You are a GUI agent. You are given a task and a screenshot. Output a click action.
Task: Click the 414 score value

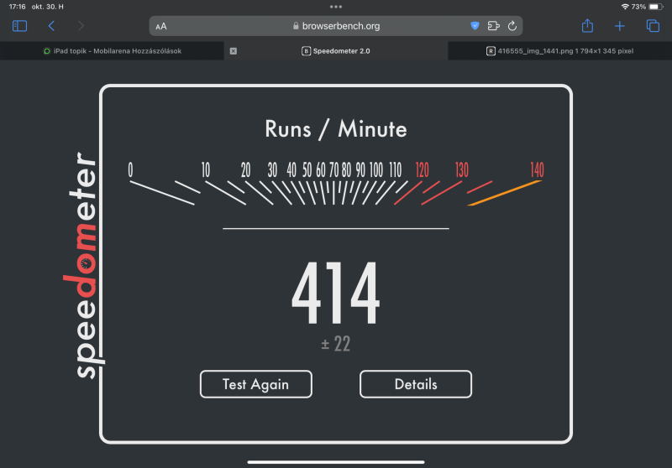click(335, 293)
